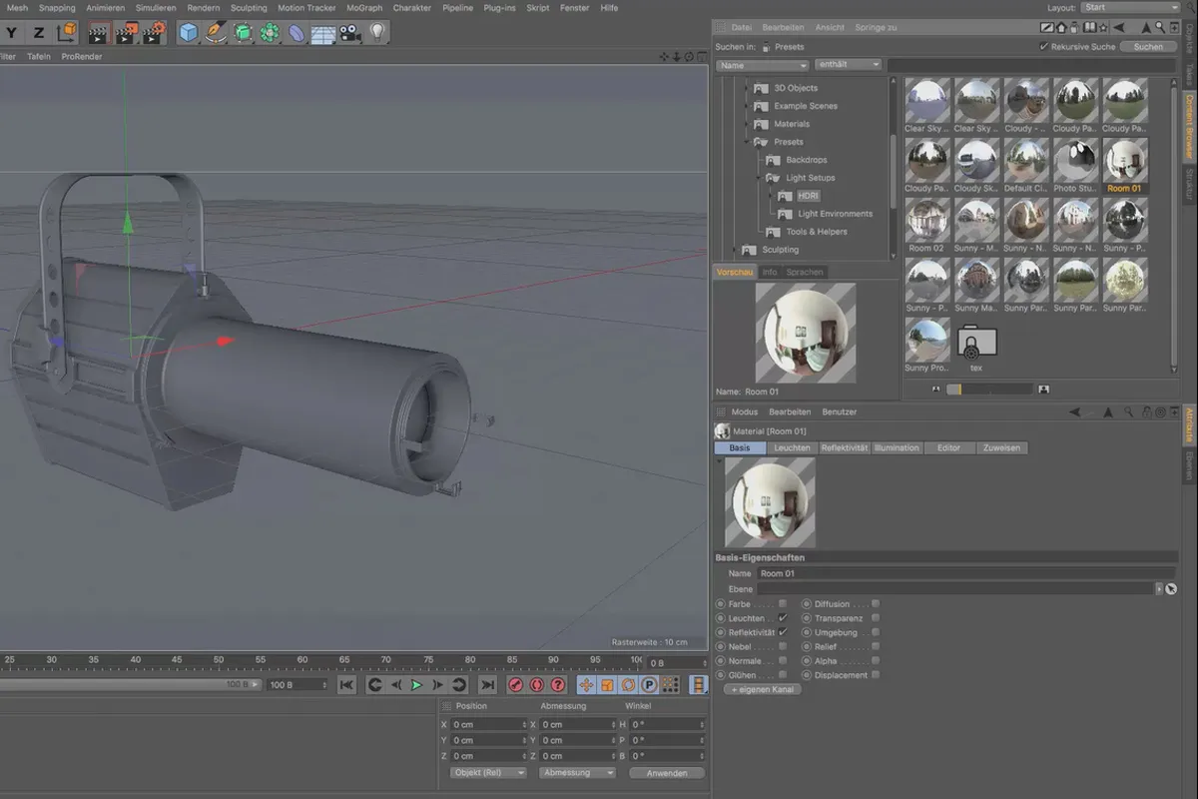This screenshot has width=1198, height=799.
Task: Toggle autokeying red button
Action: (x=536, y=685)
